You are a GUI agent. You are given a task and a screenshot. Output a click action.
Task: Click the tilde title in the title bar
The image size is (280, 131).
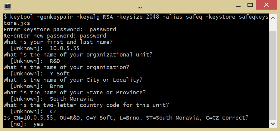140,7
